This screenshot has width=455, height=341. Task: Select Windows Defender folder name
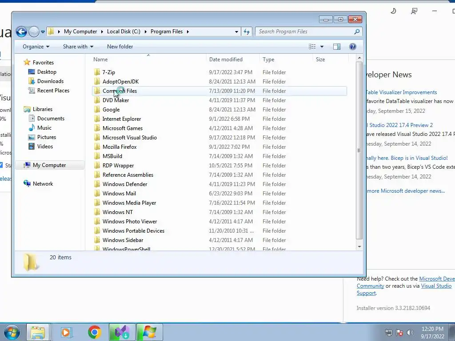(125, 184)
